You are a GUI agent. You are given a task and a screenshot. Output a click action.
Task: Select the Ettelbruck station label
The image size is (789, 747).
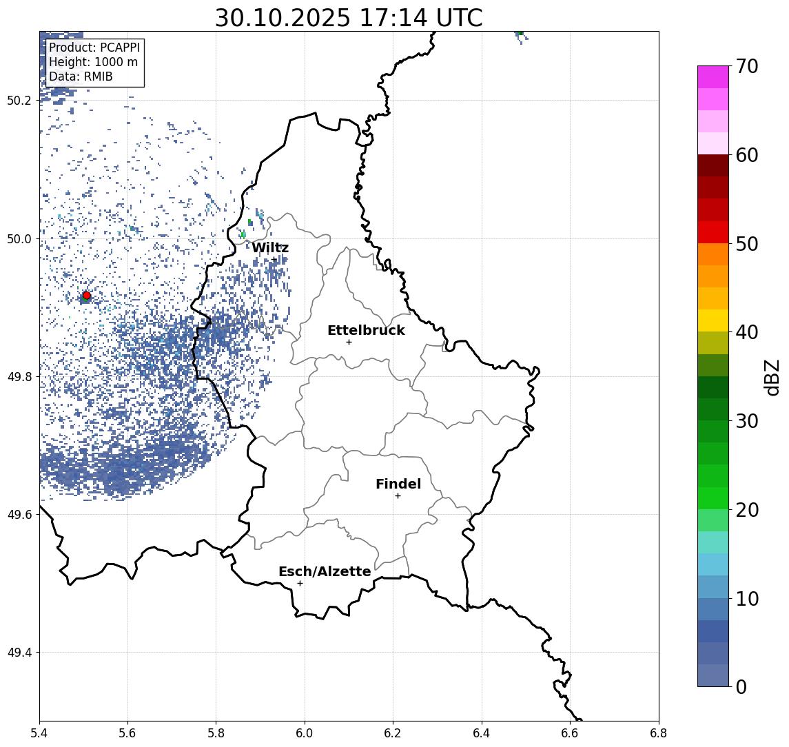pyautogui.click(x=366, y=330)
